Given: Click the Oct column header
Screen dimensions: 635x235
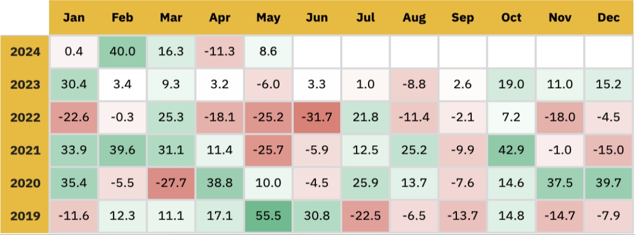Looking at the screenshot, I should [512, 18].
